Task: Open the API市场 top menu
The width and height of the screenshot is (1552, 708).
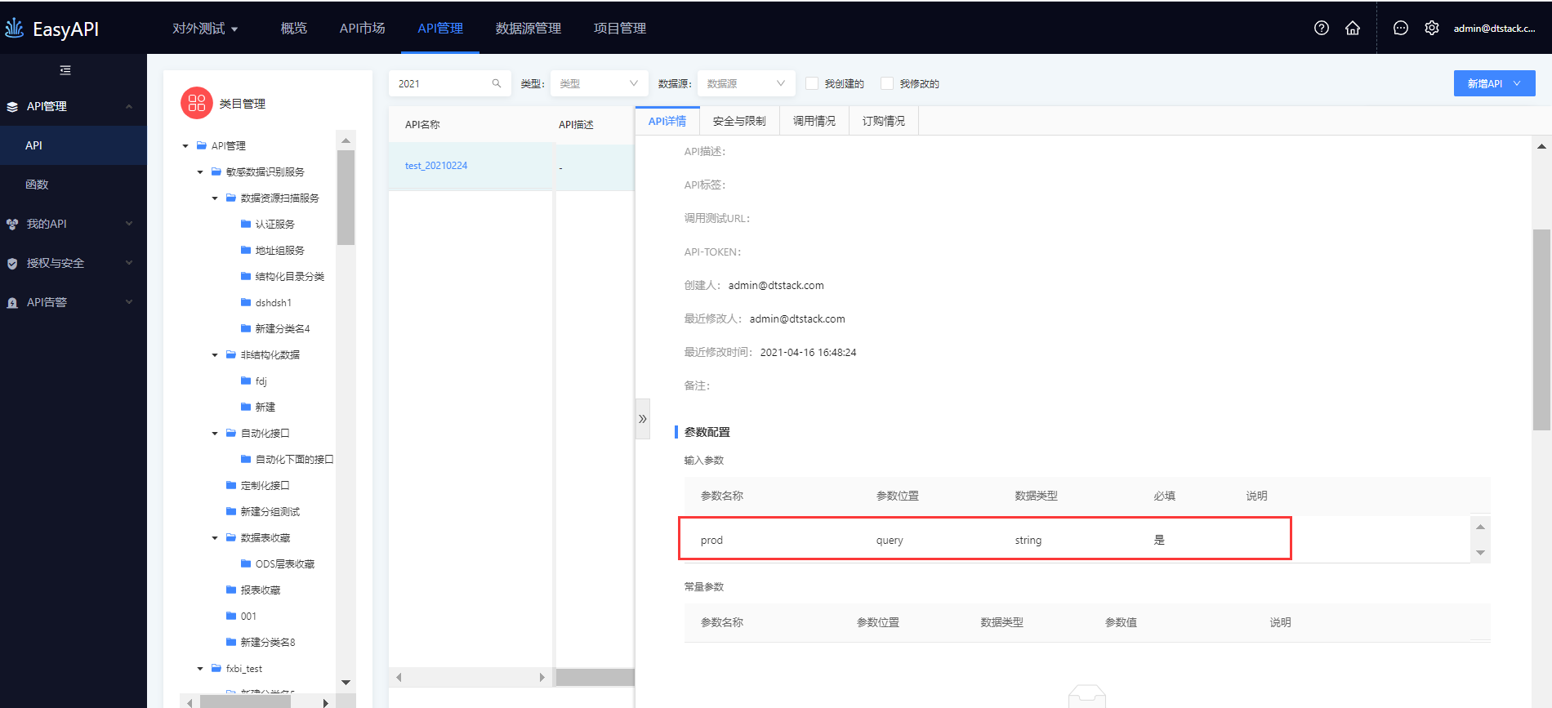Action: point(362,29)
